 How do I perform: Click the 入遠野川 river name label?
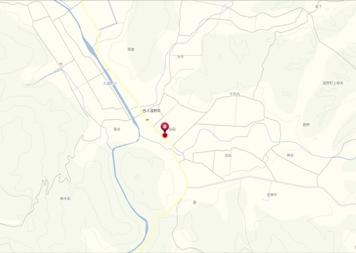[110, 83]
